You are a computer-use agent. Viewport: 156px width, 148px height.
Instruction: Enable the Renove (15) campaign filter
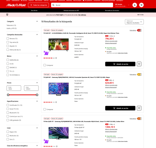8,39
